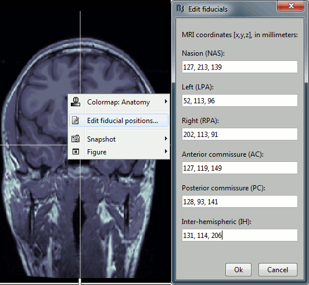
Task: Click the slice position marker below MRI
Action: (x=80, y=282)
